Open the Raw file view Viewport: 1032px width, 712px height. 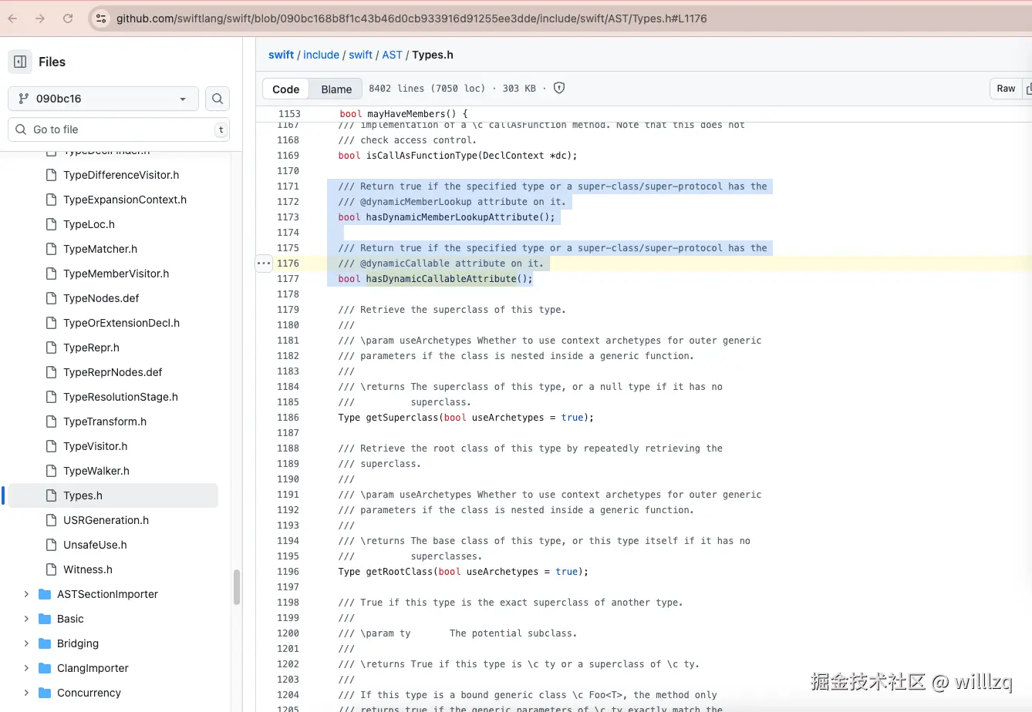tap(1006, 89)
